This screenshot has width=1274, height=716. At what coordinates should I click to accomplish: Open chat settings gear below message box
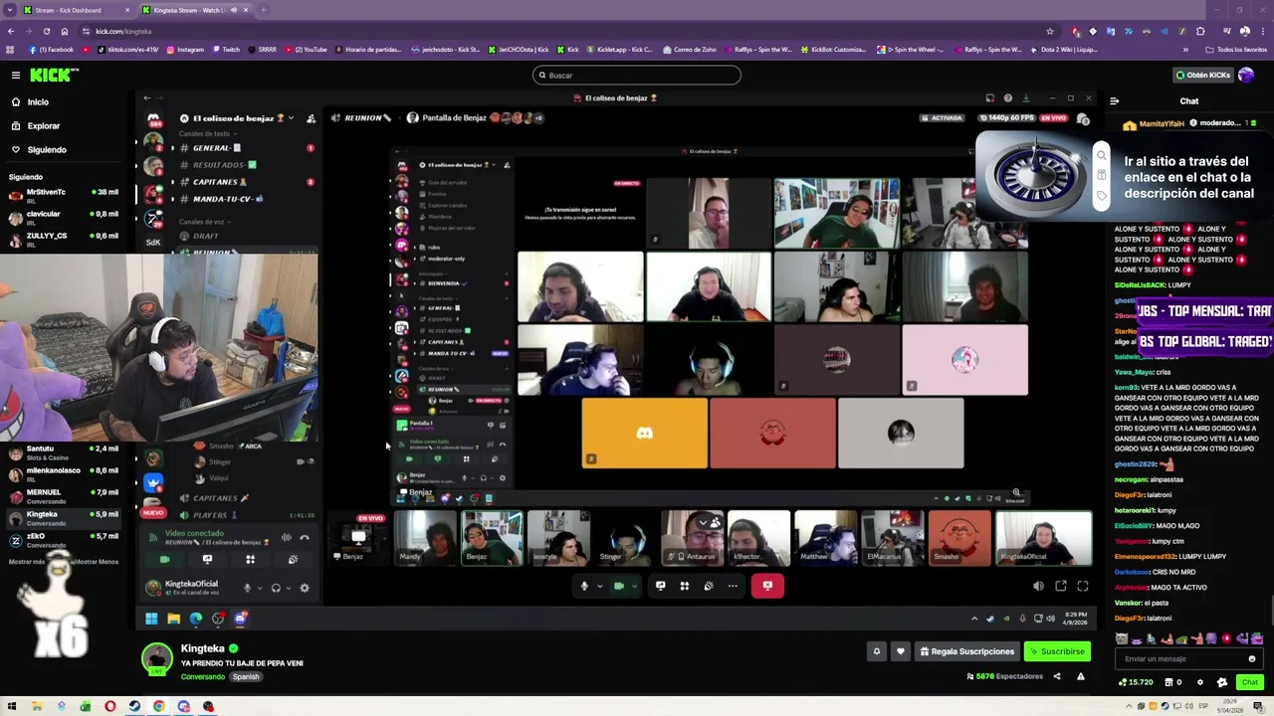1199,682
